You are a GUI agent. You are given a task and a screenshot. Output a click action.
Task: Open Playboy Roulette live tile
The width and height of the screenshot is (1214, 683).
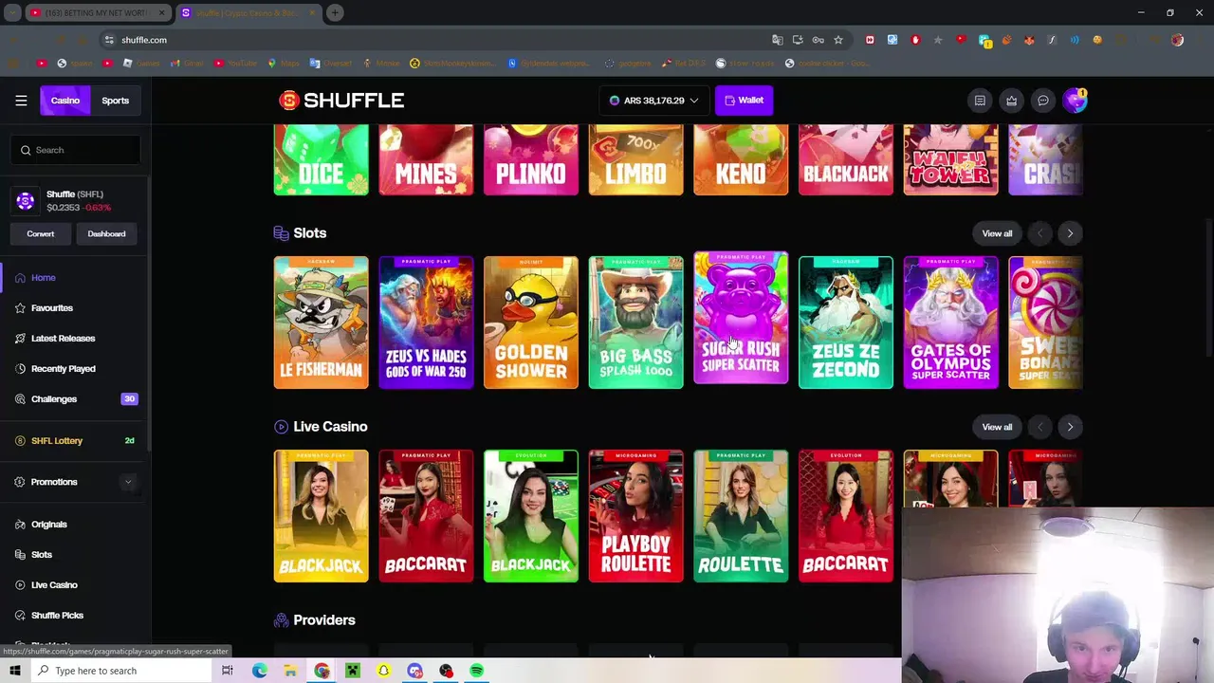[x=635, y=516]
